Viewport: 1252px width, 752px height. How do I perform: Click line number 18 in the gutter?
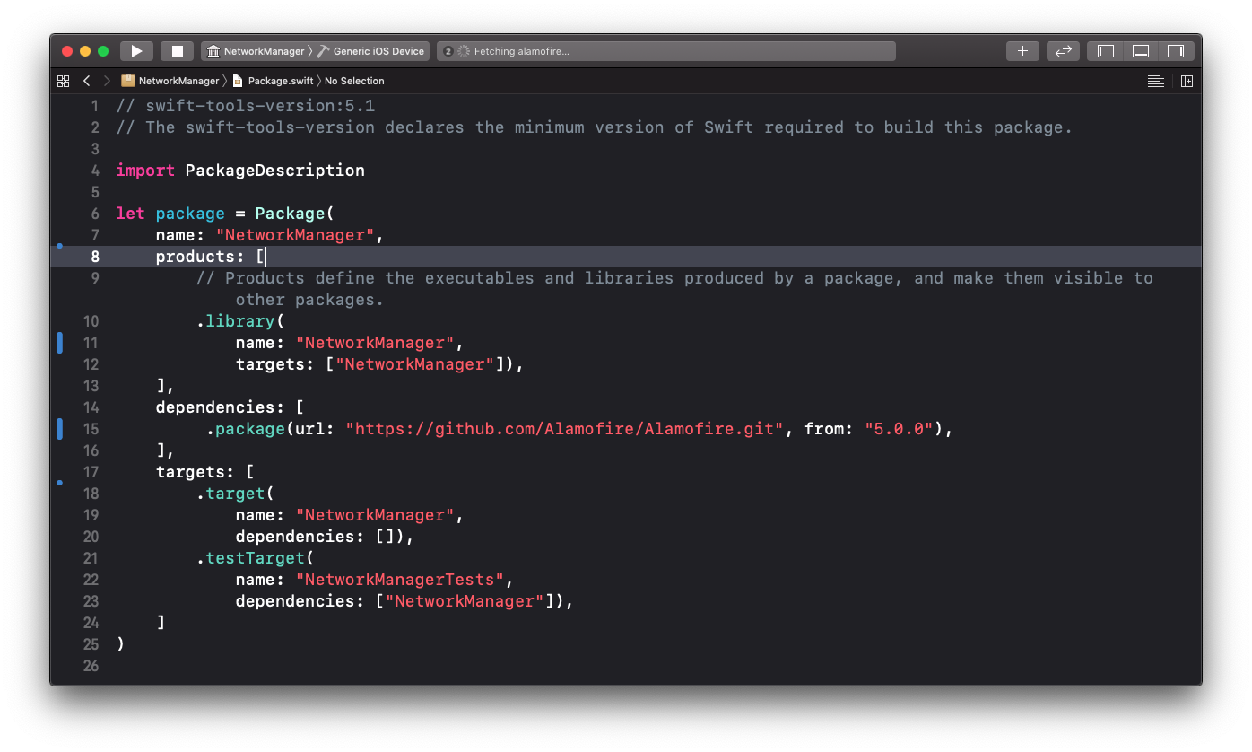click(x=91, y=494)
